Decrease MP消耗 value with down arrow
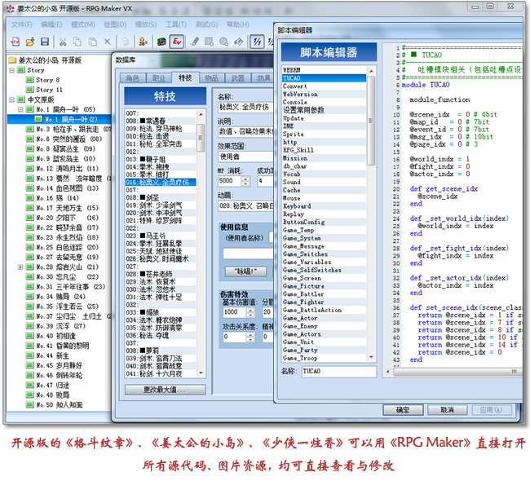The height and width of the screenshot is (481, 530). pos(246,184)
